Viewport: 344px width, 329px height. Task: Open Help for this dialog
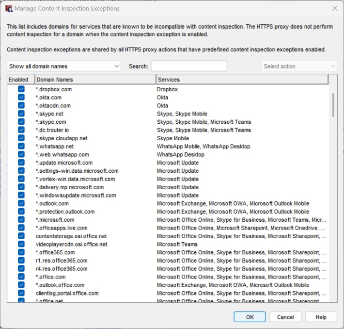click(321, 317)
